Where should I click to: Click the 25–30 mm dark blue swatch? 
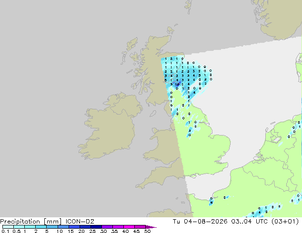click(x=96, y=227)
